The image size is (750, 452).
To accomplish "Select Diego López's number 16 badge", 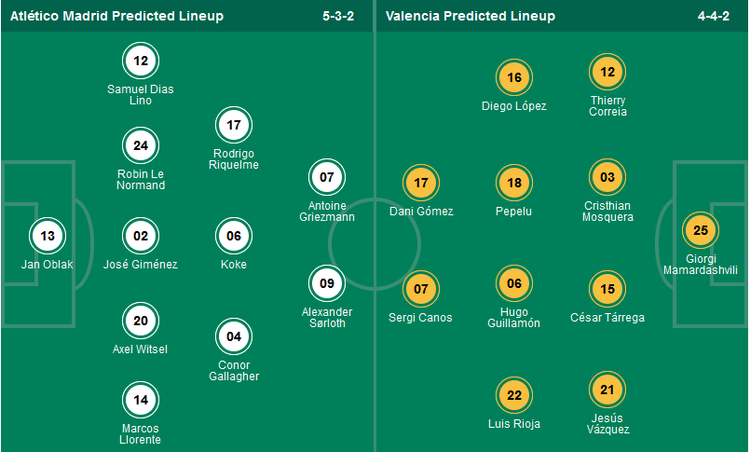I will [x=514, y=78].
